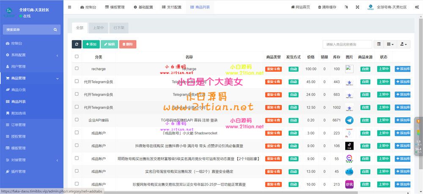Open the TikTok thumbnail in the 抖音账号 row

[x=349, y=146]
